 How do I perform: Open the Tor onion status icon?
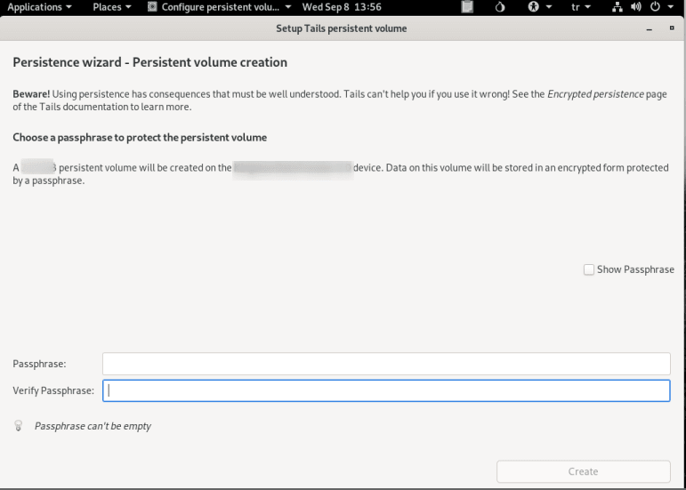click(x=502, y=8)
